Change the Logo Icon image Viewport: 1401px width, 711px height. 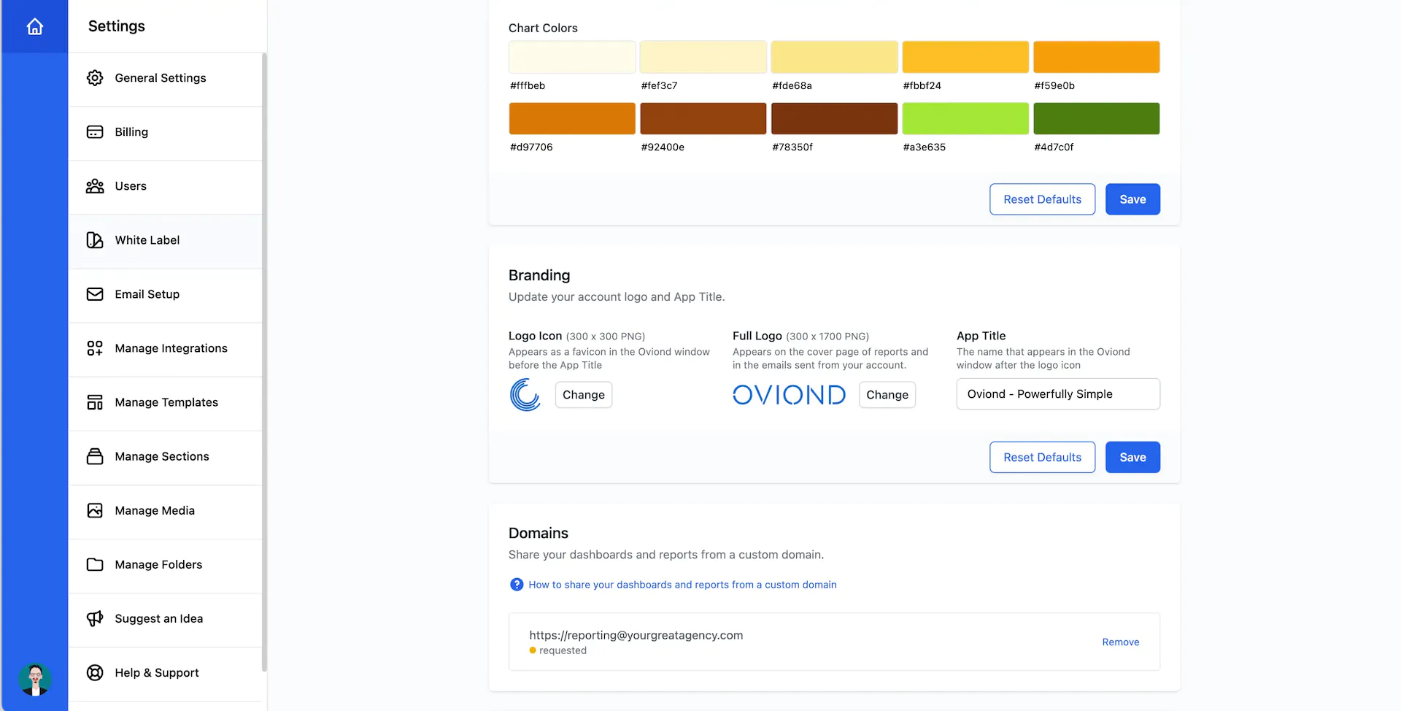(x=584, y=395)
